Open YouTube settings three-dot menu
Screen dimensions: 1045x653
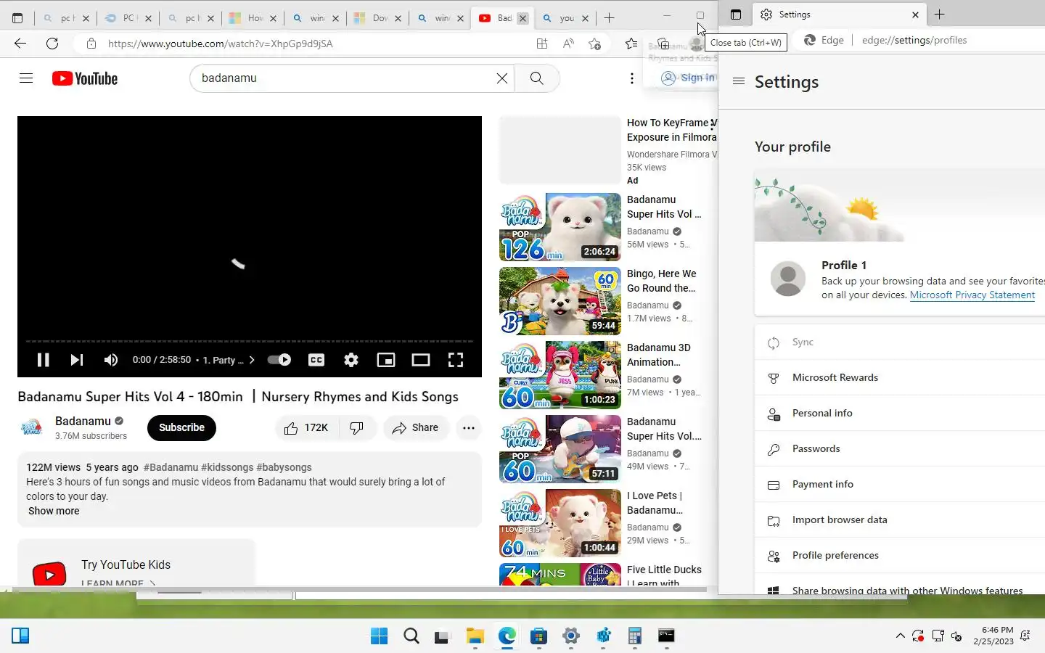coord(632,78)
